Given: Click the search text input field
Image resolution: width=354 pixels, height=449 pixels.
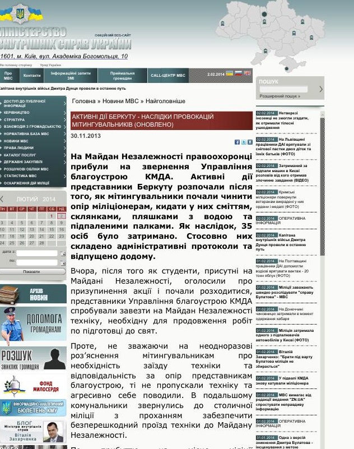Looking at the screenshot, I should [x=283, y=89].
